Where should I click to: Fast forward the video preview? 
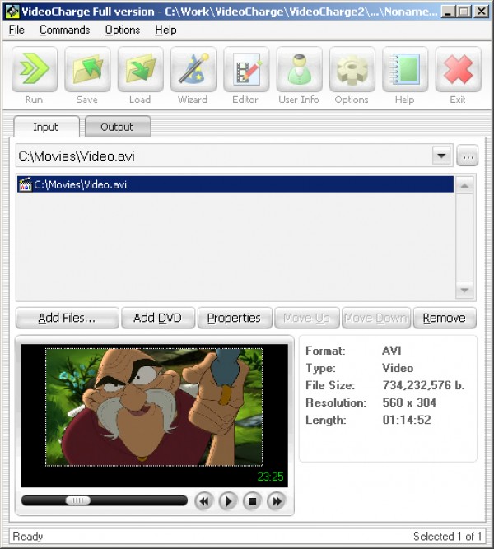277,501
